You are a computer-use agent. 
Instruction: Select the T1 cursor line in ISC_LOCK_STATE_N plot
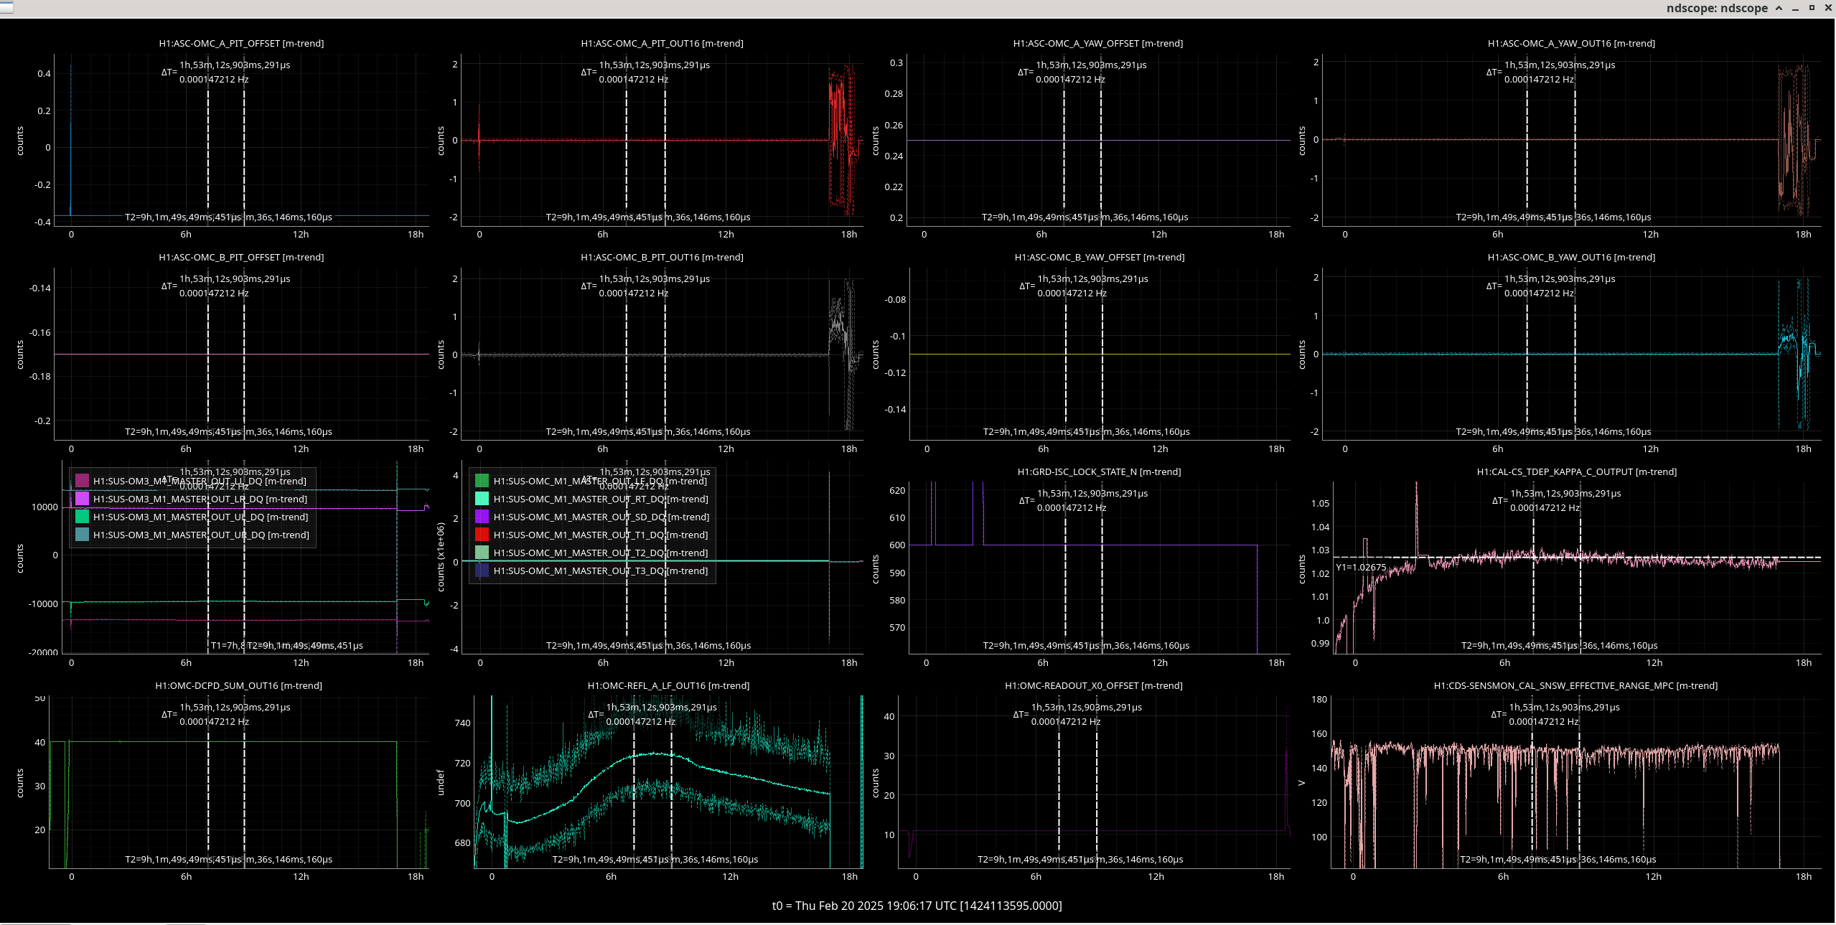point(1065,567)
